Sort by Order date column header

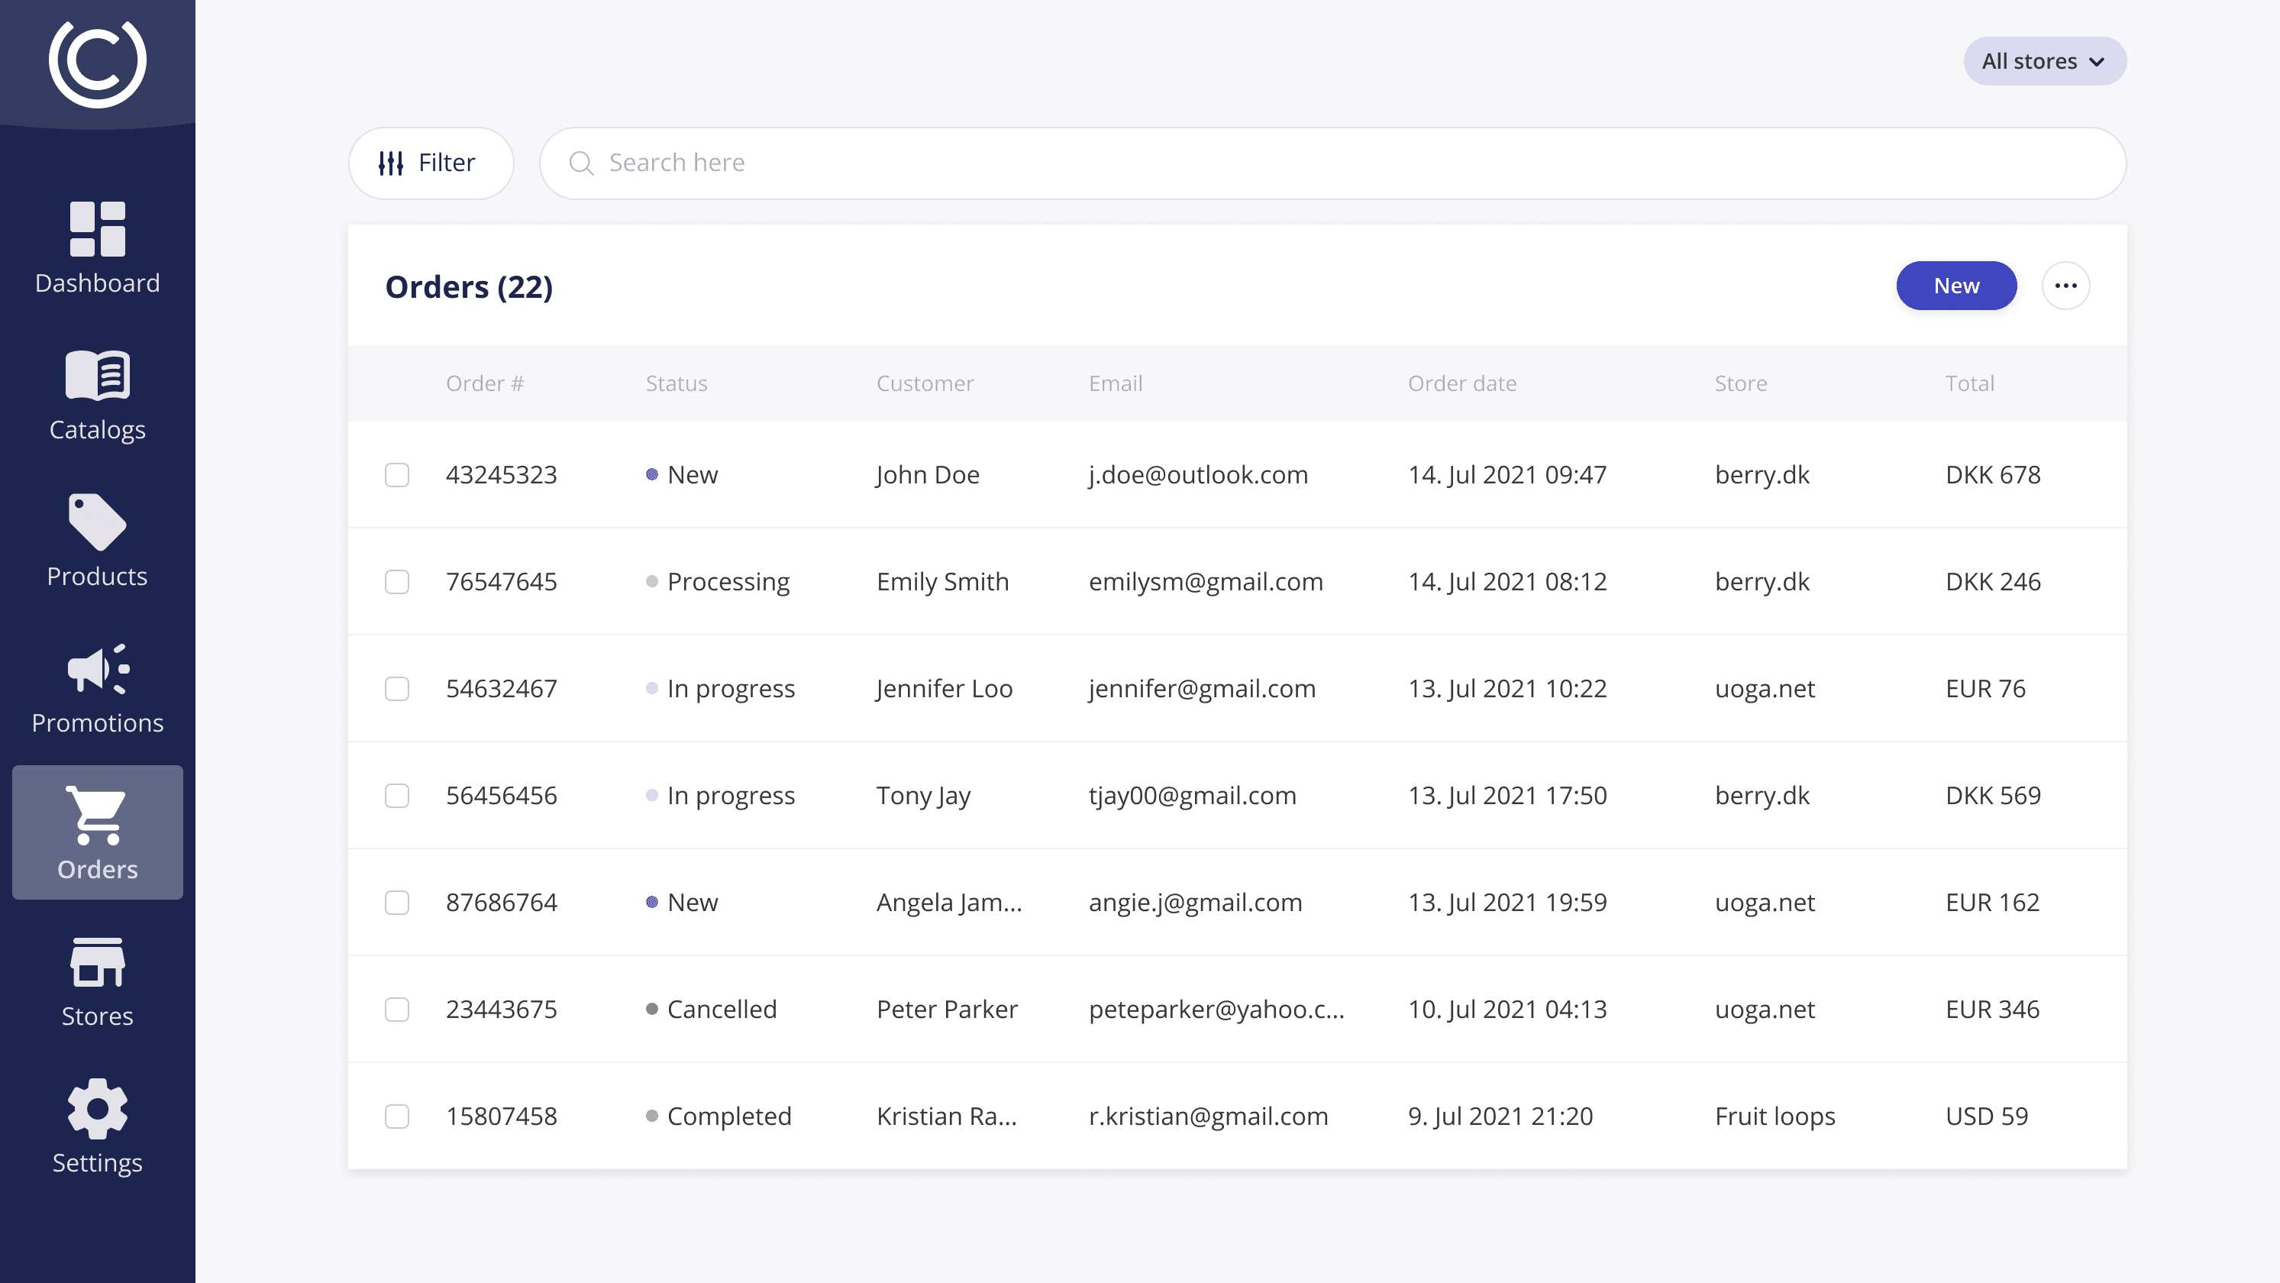point(1461,383)
